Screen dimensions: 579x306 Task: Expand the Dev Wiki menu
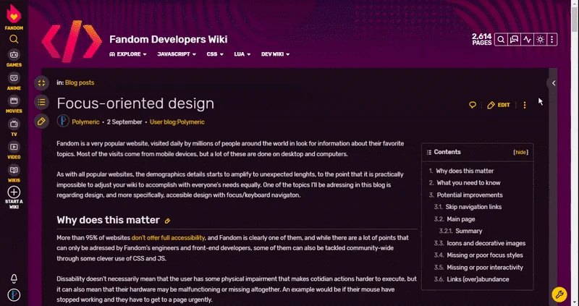coord(276,54)
